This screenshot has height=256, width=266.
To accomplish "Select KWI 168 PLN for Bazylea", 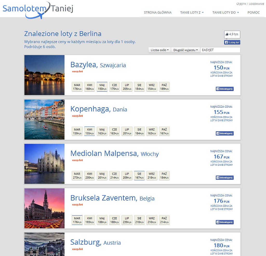I will 90,87.
